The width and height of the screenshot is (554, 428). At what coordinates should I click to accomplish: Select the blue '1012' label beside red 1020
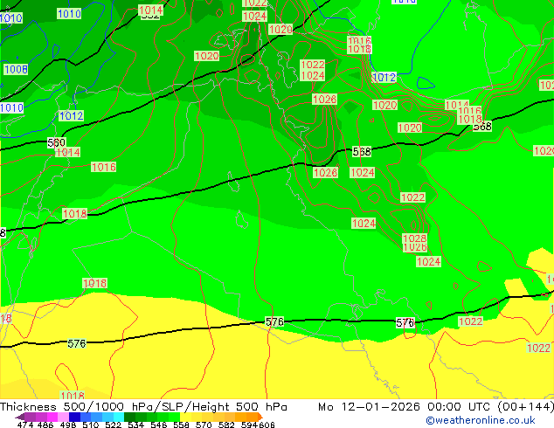click(x=384, y=78)
